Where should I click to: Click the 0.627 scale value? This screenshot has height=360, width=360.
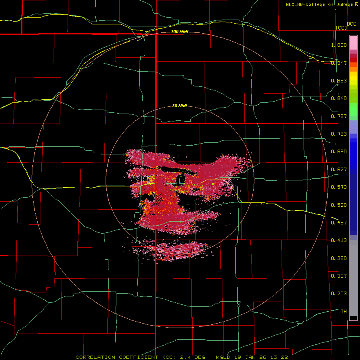[339, 170]
